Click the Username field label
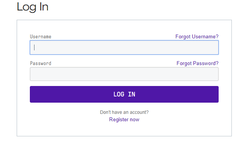Viewport: 245px width, 141px height. tap(41, 37)
